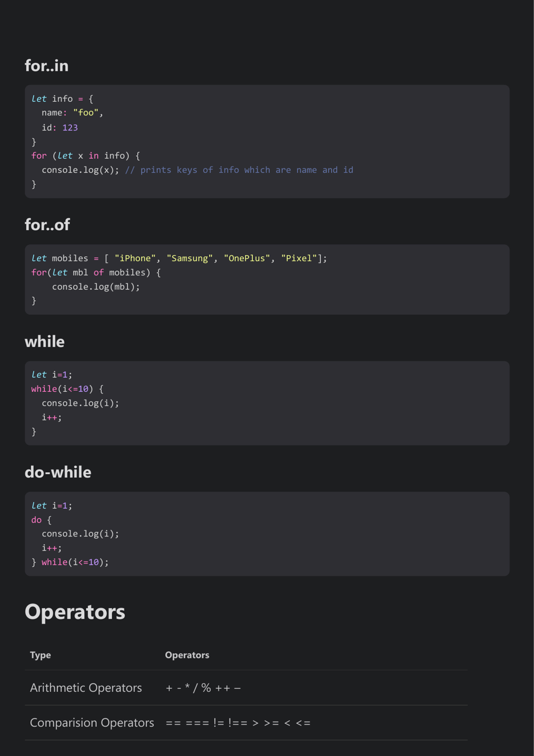Click the "+ - * / % ++ –" cell
534x756 pixels.
pyautogui.click(x=203, y=688)
